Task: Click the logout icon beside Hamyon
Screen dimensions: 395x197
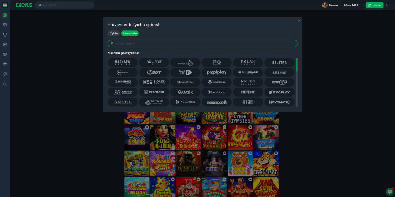Action: coord(388,5)
